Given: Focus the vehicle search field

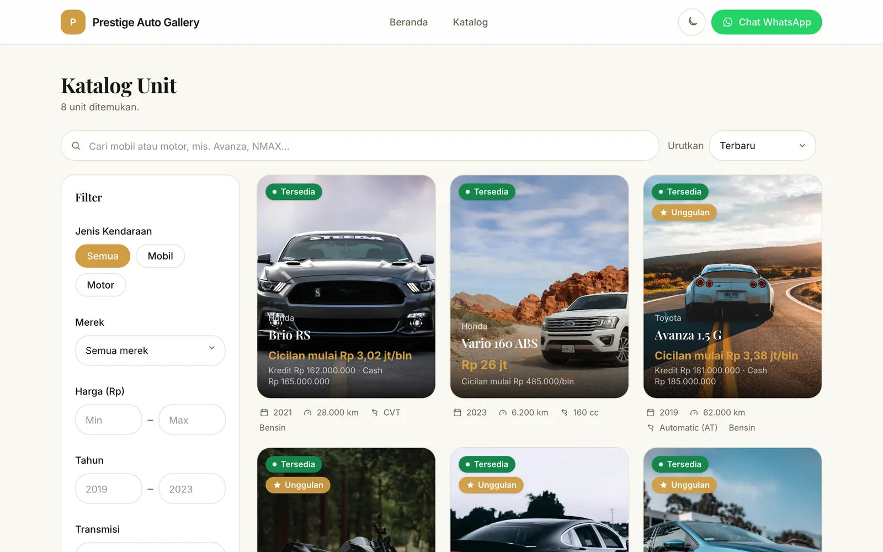Looking at the screenshot, I should pyautogui.click(x=360, y=146).
